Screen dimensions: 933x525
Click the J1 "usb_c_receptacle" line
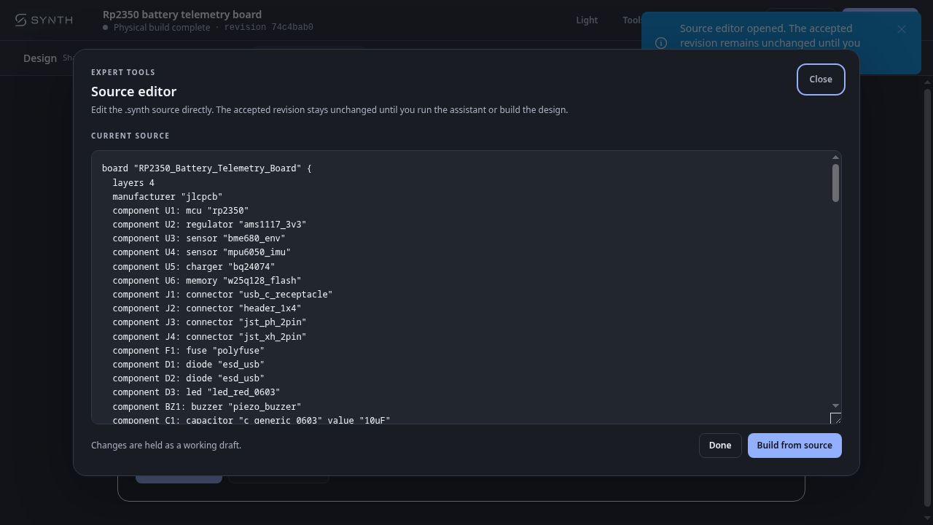point(222,295)
